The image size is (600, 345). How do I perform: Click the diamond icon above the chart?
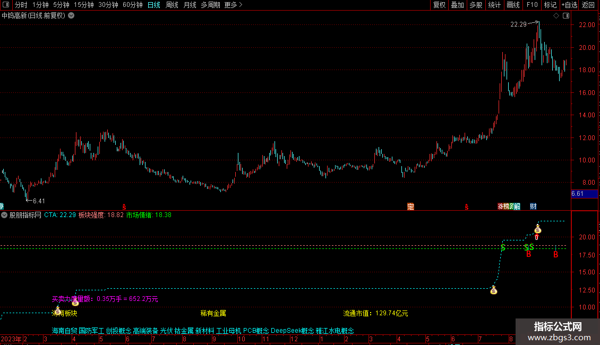[556, 16]
